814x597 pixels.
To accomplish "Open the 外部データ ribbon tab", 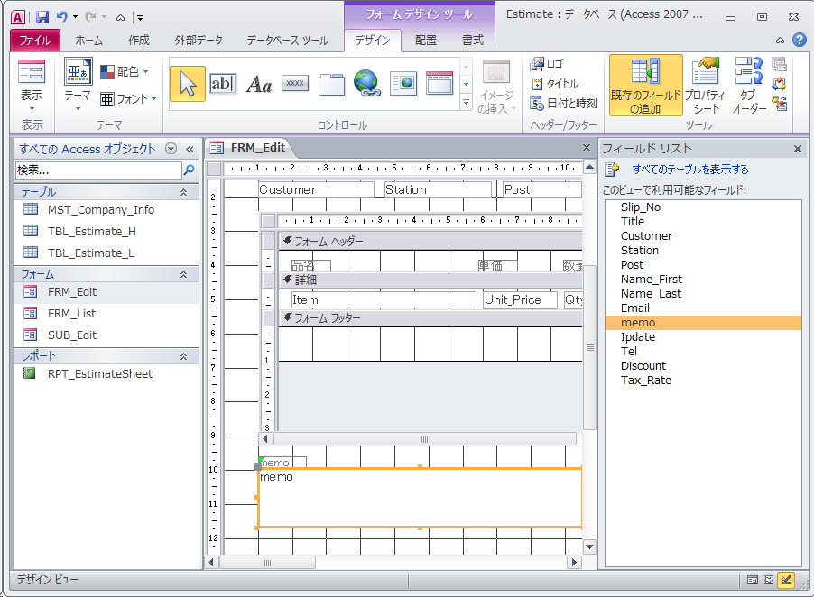I will (199, 41).
